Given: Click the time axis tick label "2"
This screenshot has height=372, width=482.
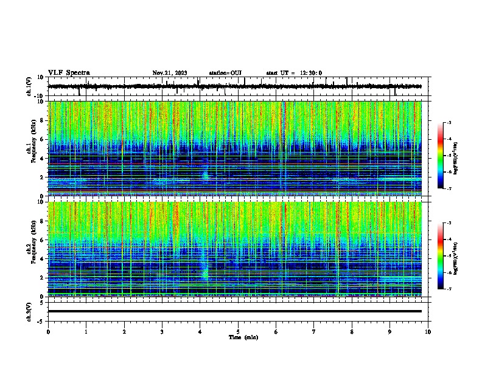Looking at the screenshot, I should (124, 332).
